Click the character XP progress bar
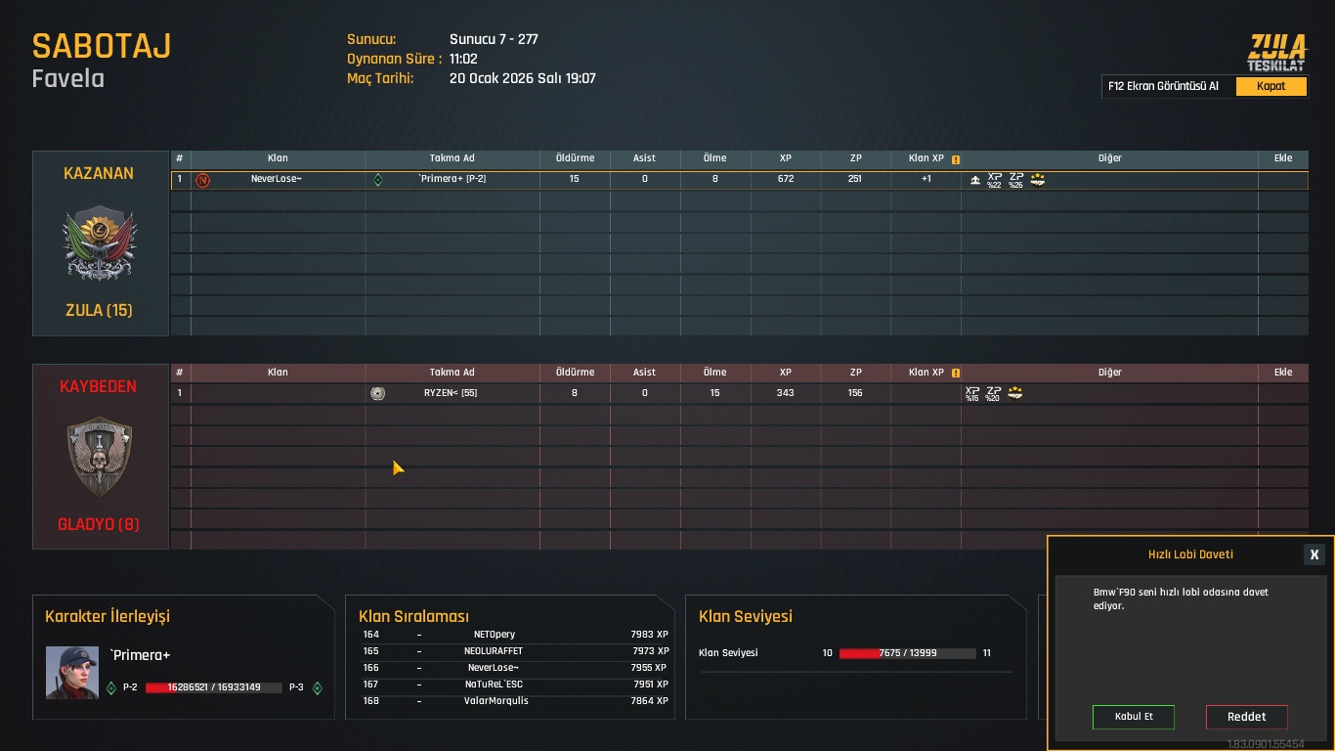The width and height of the screenshot is (1335, 751). tap(214, 688)
